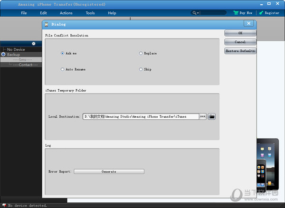The height and width of the screenshot is (208, 285).
Task: Click the Buy Now cart icon
Action: coord(236,13)
